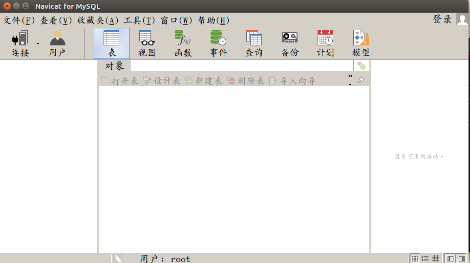
Task: Toggle the right information pane visibility
Action: 461,258
